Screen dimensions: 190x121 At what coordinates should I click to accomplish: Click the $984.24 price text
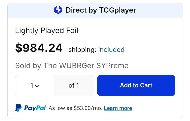click(x=39, y=48)
